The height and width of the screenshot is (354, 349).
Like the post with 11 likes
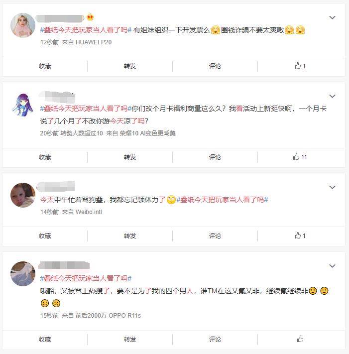300,157
